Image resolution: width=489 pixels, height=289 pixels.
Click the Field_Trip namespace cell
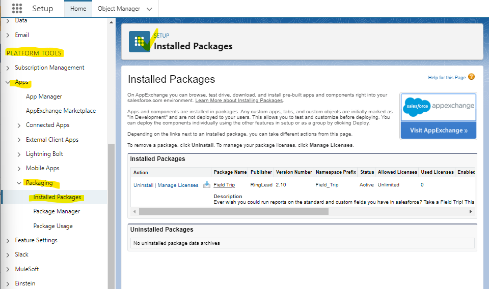(x=327, y=185)
